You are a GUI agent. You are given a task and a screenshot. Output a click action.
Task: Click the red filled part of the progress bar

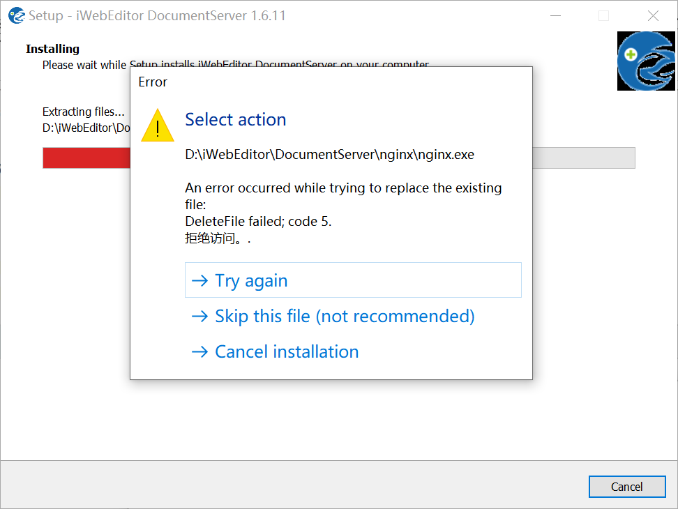(x=86, y=158)
